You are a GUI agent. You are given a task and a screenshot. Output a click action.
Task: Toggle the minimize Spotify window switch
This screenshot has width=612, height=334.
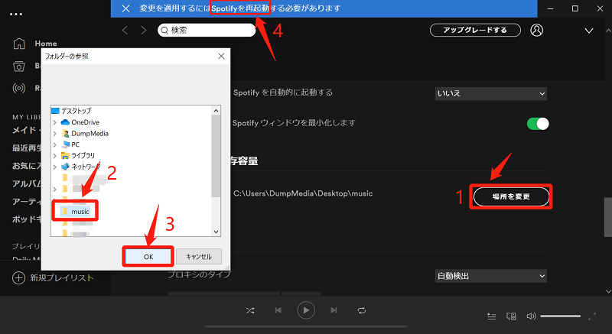click(x=538, y=124)
